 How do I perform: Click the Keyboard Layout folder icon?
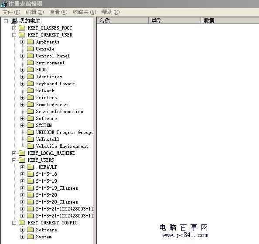[30, 84]
